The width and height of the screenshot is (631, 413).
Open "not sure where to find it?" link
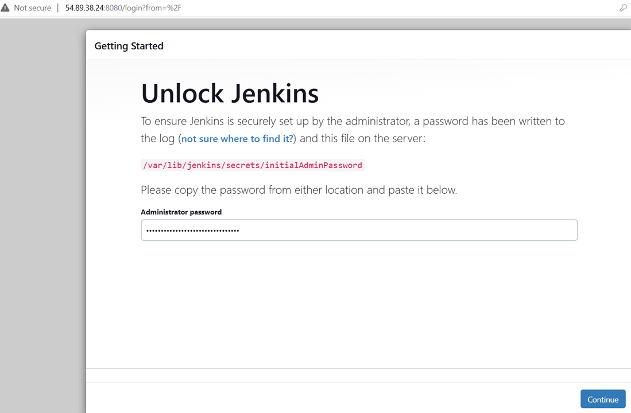coord(237,139)
